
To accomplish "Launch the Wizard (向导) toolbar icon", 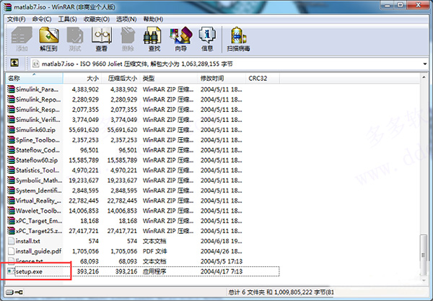I will click(178, 39).
